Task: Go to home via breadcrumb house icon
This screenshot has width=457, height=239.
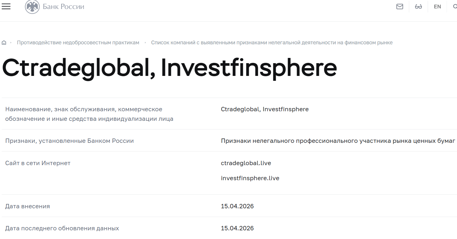Action: [4, 43]
